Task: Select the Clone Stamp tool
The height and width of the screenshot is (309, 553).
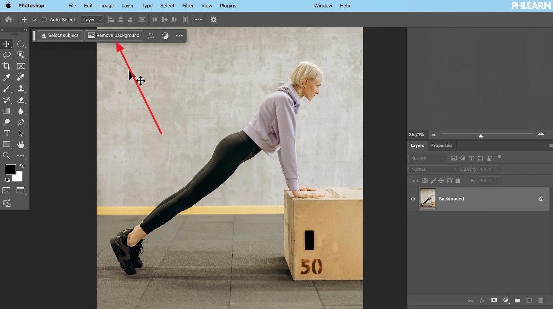Action: pyautogui.click(x=21, y=89)
